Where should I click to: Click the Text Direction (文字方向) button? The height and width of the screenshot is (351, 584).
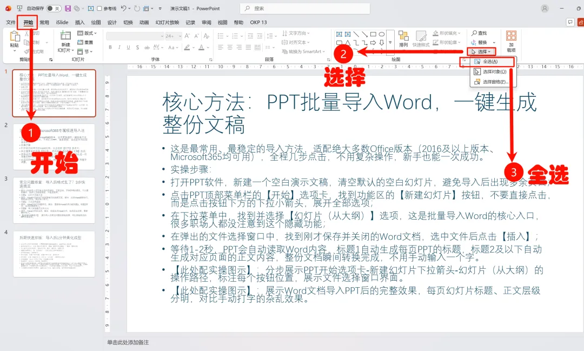tap(296, 33)
